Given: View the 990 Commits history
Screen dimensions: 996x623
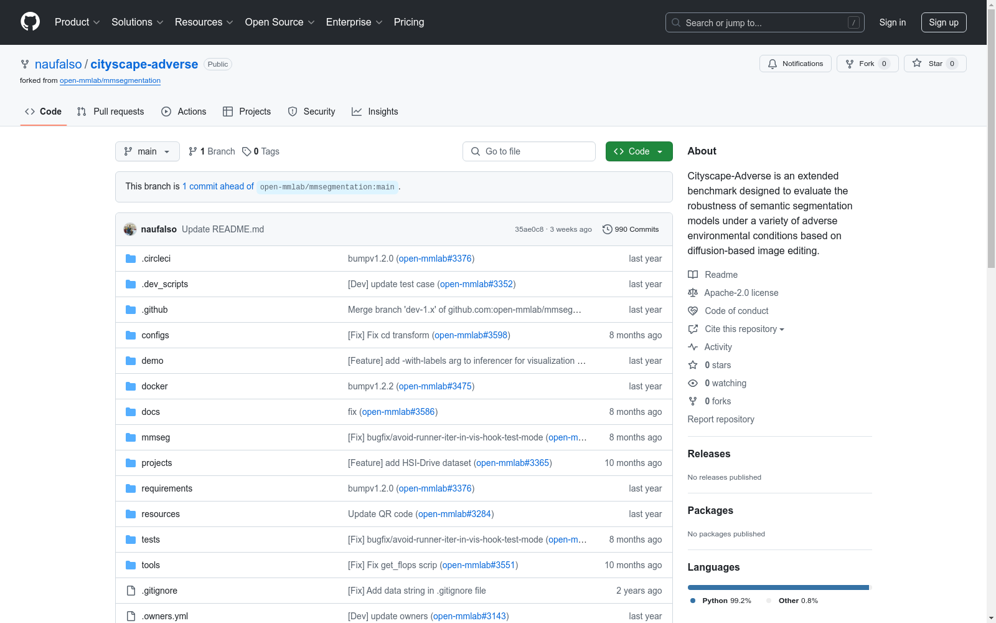Looking at the screenshot, I should click(631, 229).
